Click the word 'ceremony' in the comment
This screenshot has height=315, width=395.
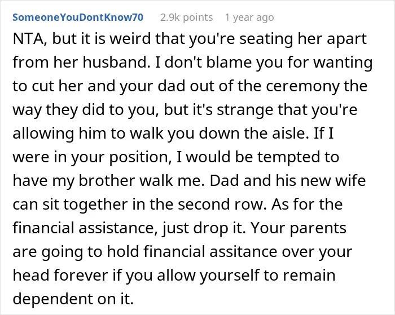[303, 86]
